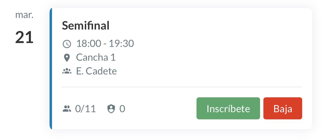This screenshot has width=322, height=140.
Task: Click the 0/11 participant count
Action: coord(86,109)
